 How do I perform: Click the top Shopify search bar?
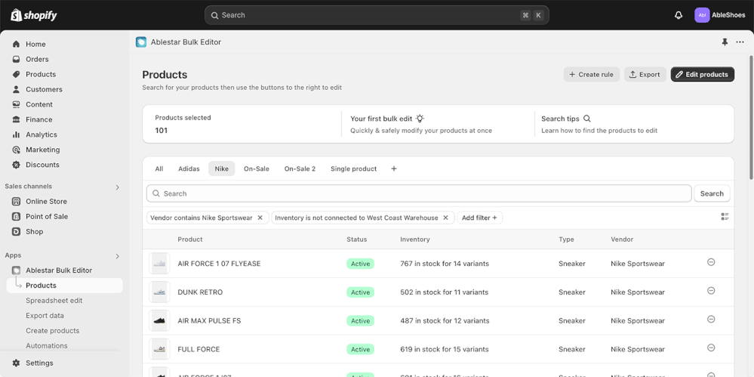377,15
